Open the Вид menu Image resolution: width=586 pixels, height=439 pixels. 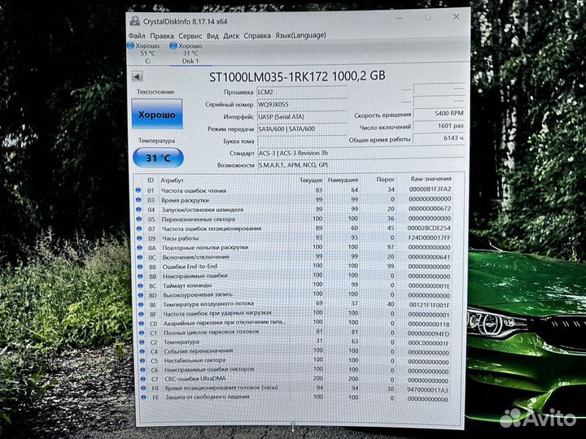coord(212,36)
